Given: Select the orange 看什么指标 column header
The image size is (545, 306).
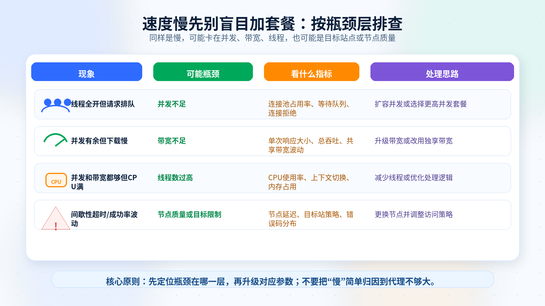Looking at the screenshot, I should click(312, 72).
